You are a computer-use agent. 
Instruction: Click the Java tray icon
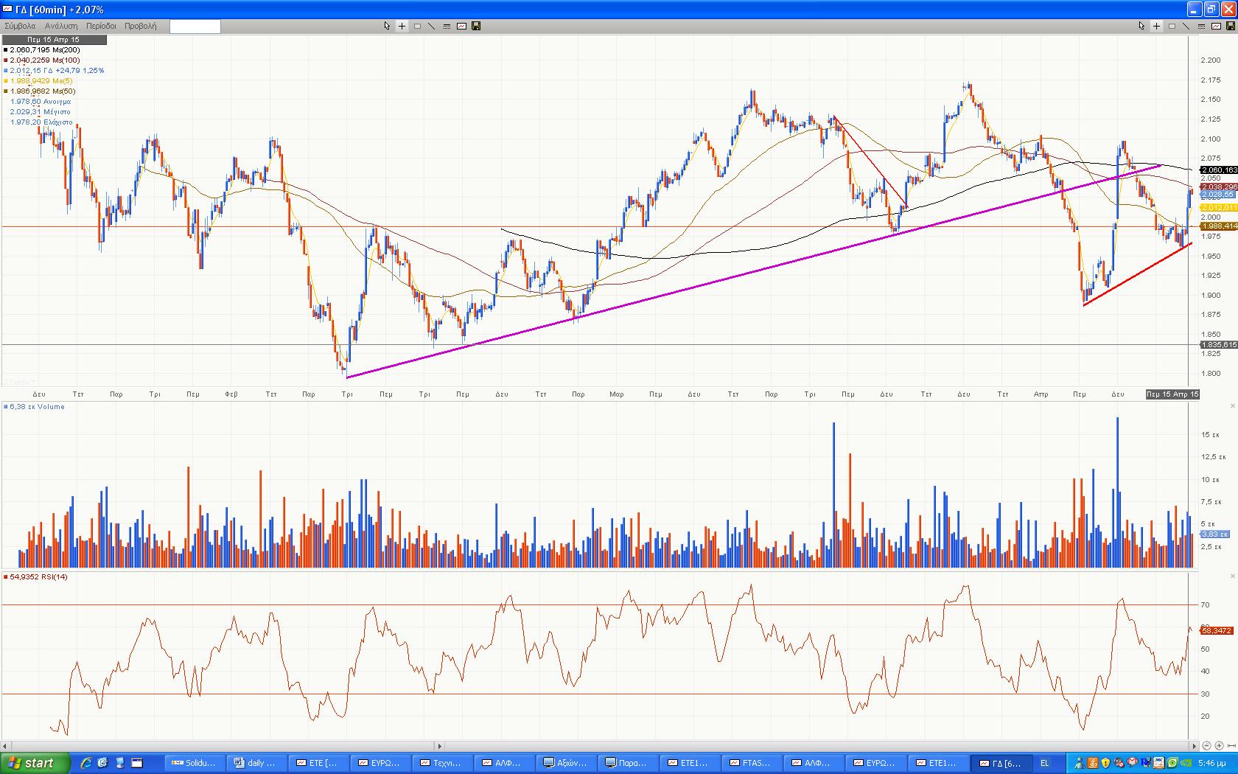(1093, 763)
